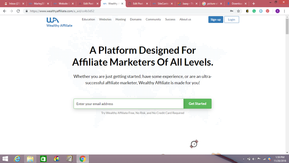Click the network signal tray icon
289x163 pixels.
coord(264,159)
